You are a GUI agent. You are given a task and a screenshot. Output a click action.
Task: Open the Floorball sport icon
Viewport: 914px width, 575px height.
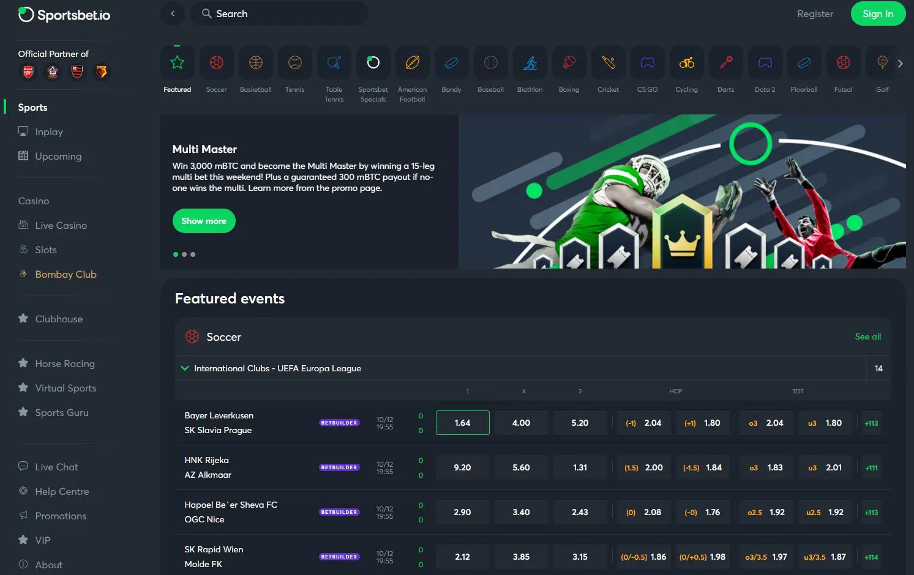pos(804,62)
